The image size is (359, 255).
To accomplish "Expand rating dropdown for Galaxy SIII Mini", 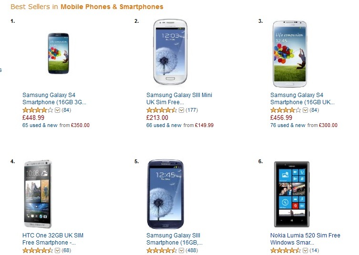I will pyautogui.click(x=181, y=110).
